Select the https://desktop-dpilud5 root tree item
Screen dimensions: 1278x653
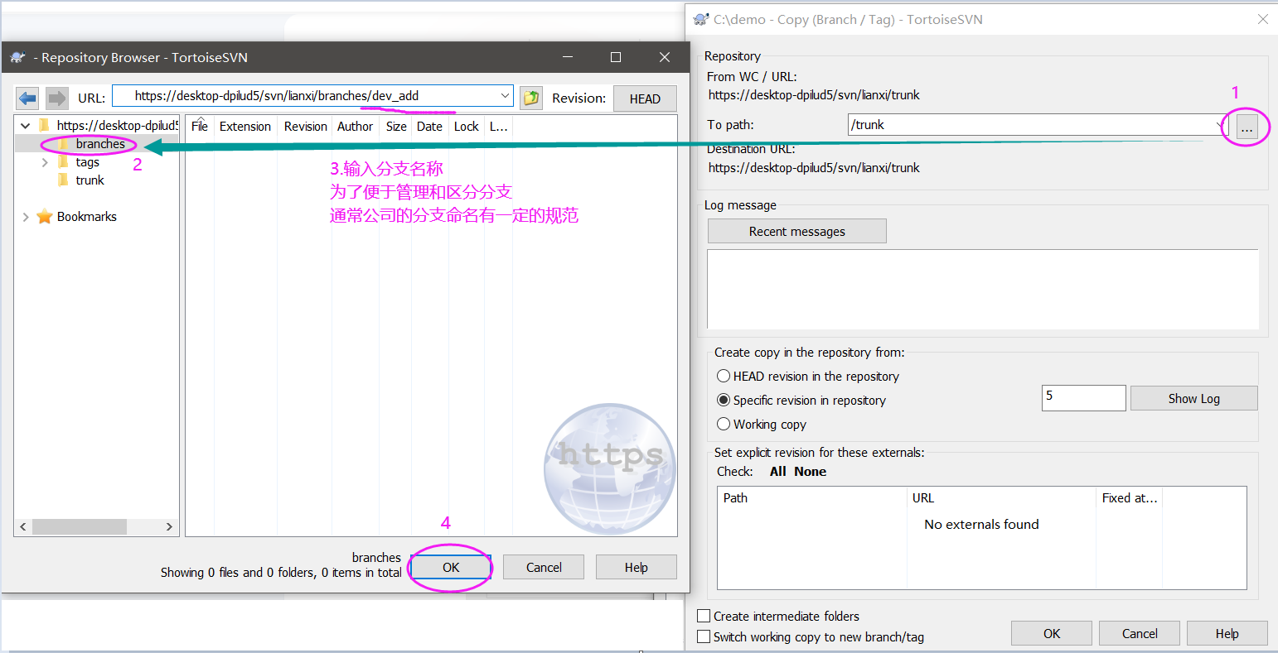(117, 126)
